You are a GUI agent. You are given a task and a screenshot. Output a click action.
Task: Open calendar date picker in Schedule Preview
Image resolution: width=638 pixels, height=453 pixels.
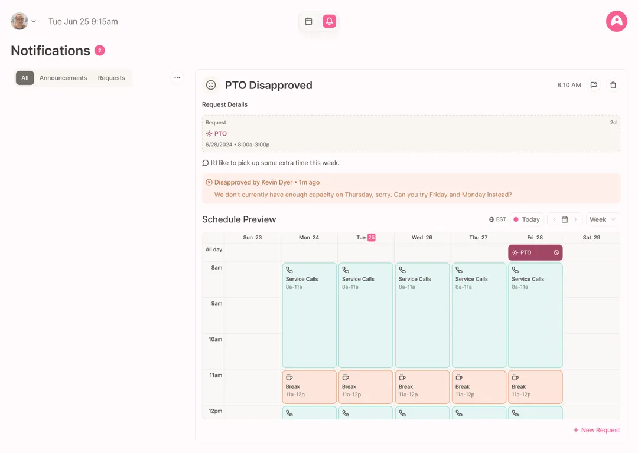565,219
